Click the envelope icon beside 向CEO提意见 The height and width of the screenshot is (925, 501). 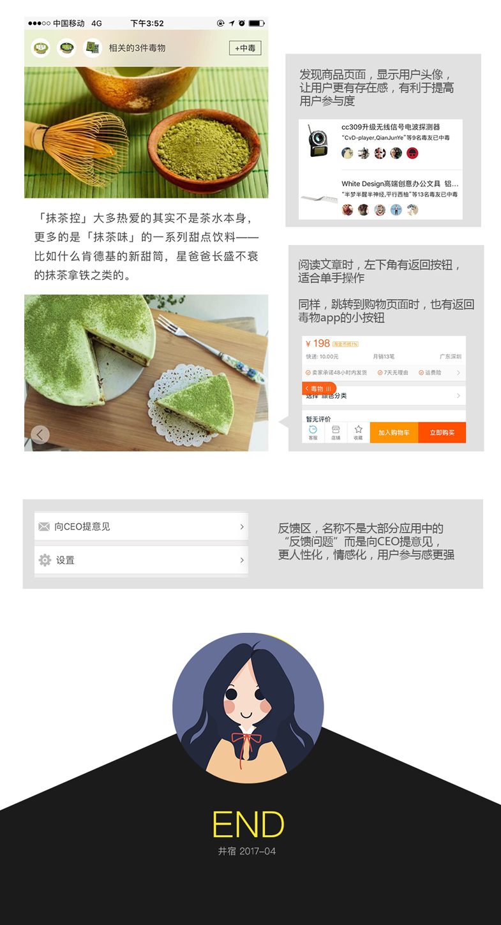coord(44,526)
